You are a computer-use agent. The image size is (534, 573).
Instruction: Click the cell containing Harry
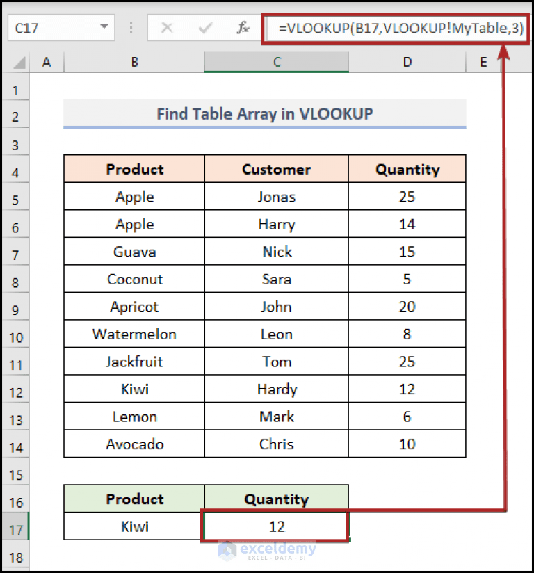coord(276,224)
